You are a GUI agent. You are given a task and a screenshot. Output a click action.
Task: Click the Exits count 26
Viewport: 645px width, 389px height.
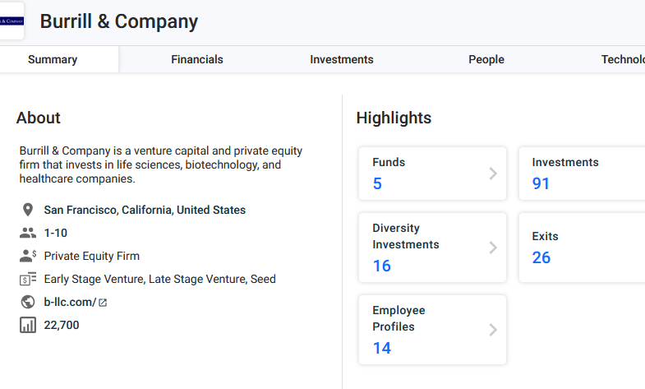(x=541, y=257)
